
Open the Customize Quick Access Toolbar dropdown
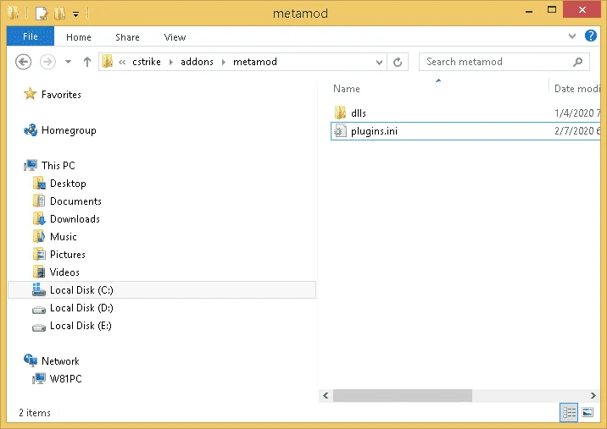click(x=76, y=14)
